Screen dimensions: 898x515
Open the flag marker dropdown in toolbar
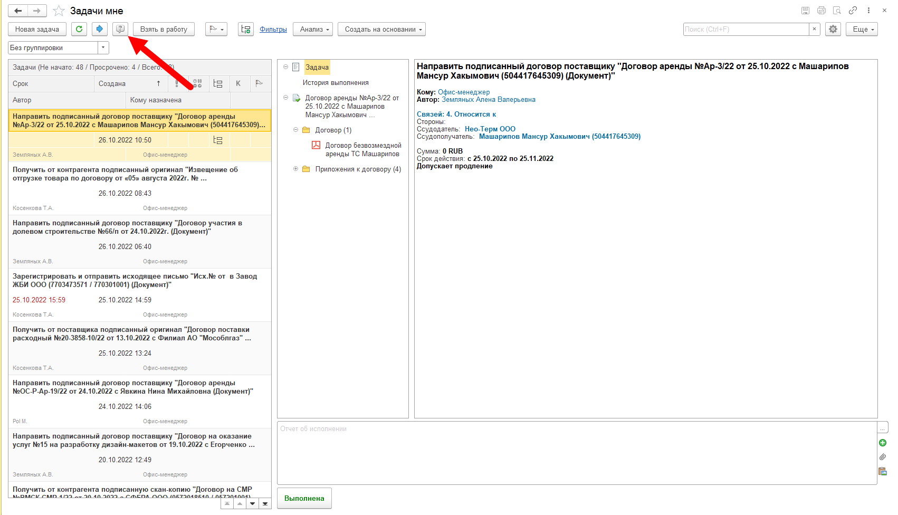[216, 29]
